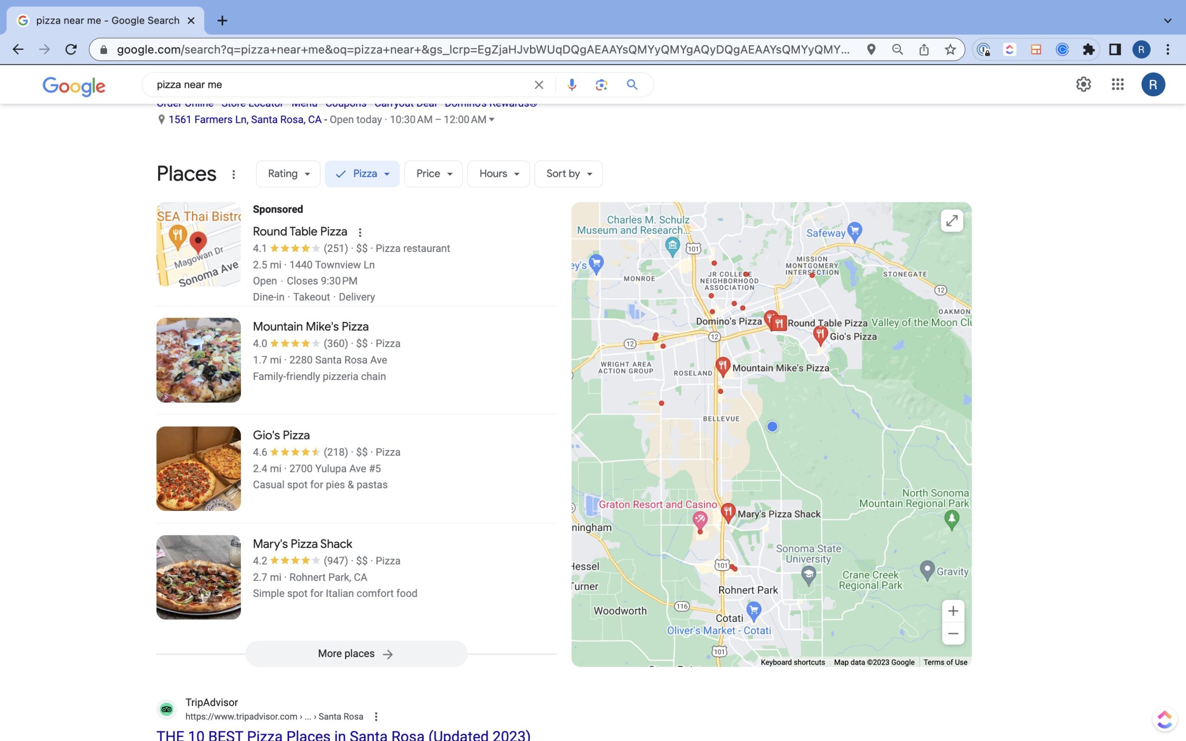Open Google search settings gear
This screenshot has width=1186, height=741.
[x=1084, y=84]
